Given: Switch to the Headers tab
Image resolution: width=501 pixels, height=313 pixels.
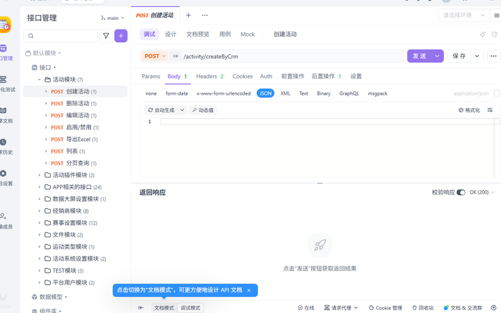Looking at the screenshot, I should (210, 76).
